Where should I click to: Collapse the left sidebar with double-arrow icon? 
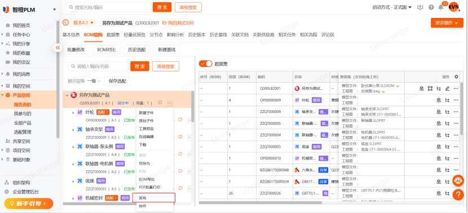point(58,48)
